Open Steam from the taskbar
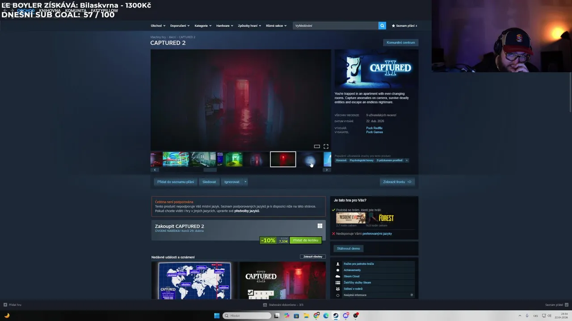This screenshot has height=321, width=572. tap(336, 316)
